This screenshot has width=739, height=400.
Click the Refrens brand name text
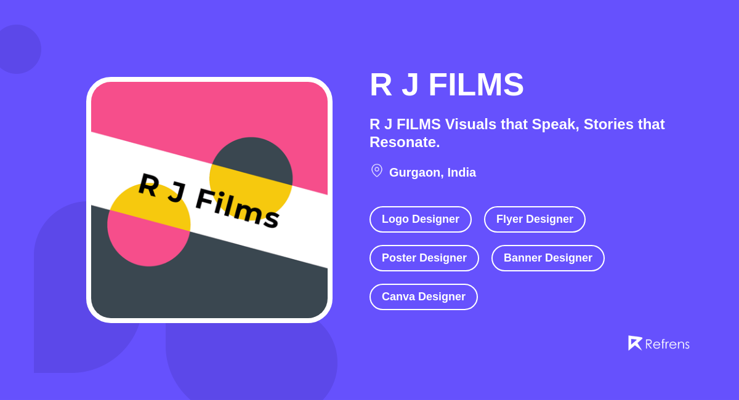pyautogui.click(x=668, y=344)
